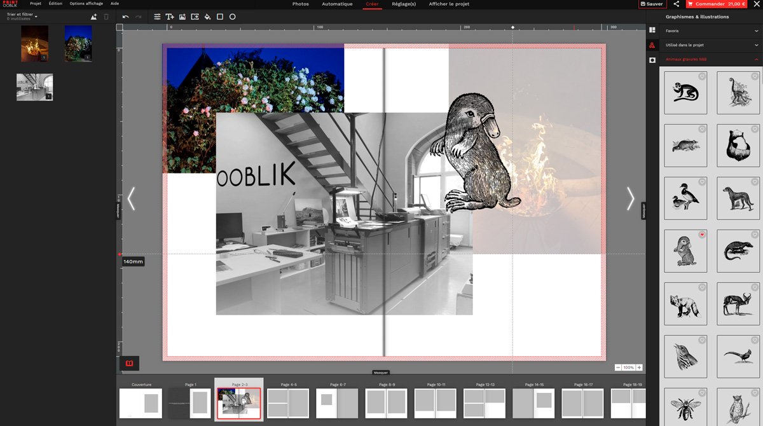The height and width of the screenshot is (426, 763).
Task: Expand the Favoris section
Action: [711, 31]
